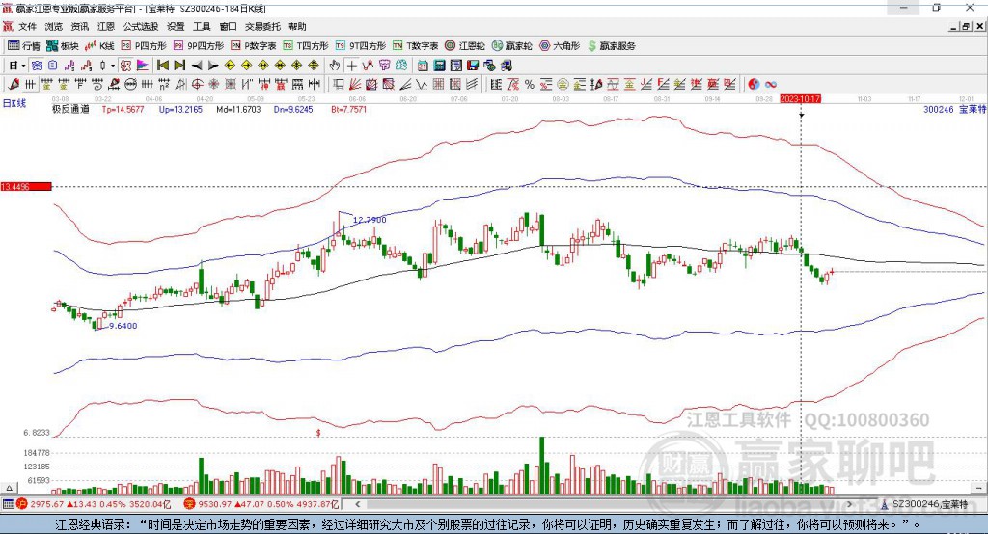Open the 江恩 menu
This screenshot has height=534, width=988.
pos(106,26)
